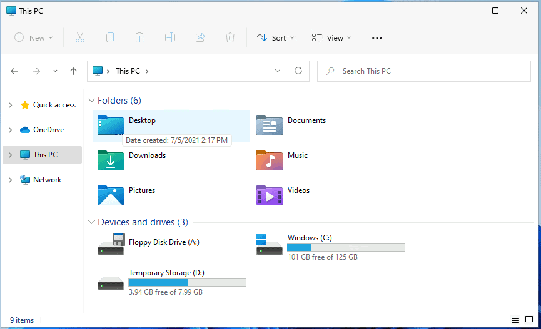Screen dimensions: 541x329
Task: Click This PC breadcrumb in address bar
Action: [128, 71]
